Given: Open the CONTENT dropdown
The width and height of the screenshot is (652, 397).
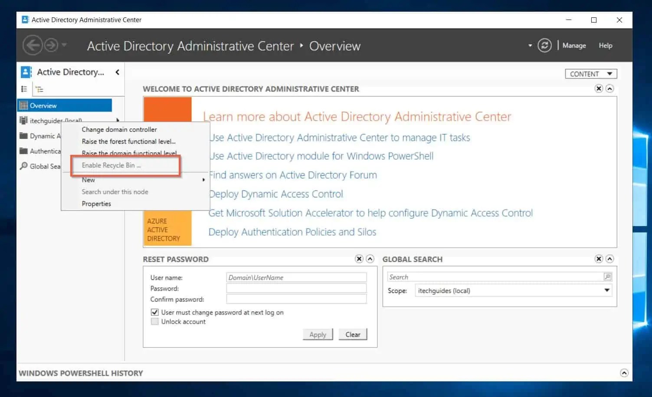Looking at the screenshot, I should [590, 73].
